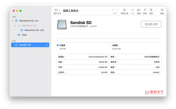
Task: Unmount the volume via toolbar
Action: 151,10
